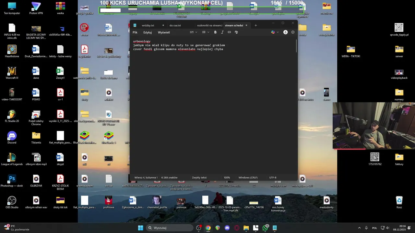
Task: Select the Proton VPN desktop shortcut
Action: point(36,8)
